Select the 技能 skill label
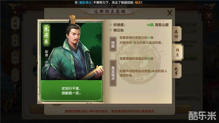 [113, 44]
